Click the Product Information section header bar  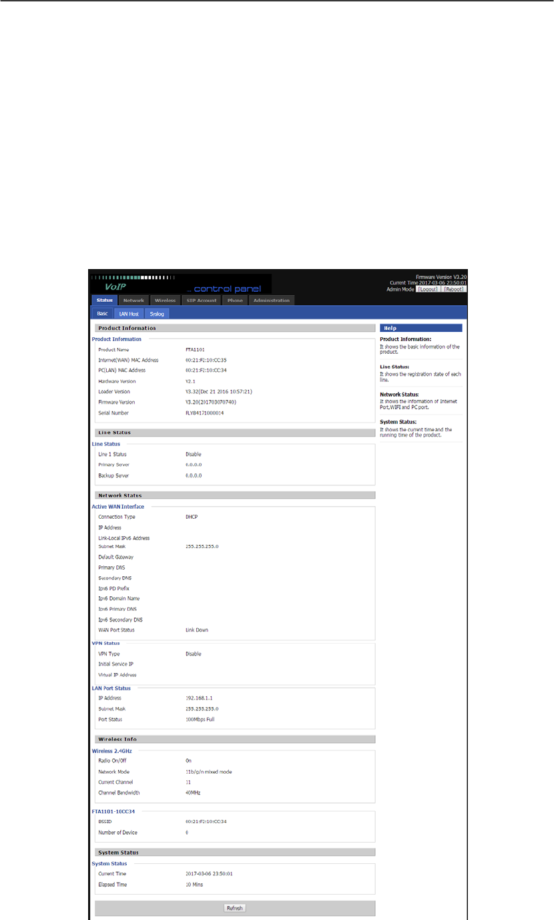pos(235,328)
